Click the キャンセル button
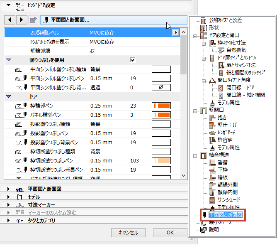 (x=128, y=233)
